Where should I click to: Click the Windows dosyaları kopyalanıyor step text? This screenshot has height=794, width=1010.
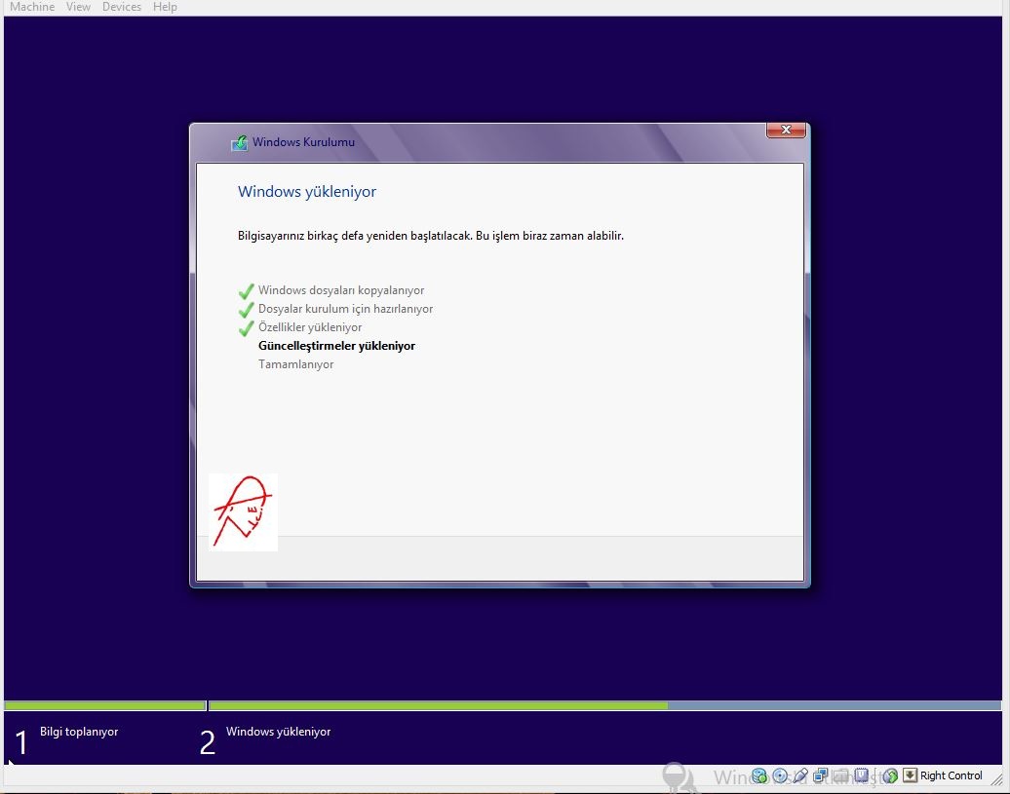click(341, 290)
